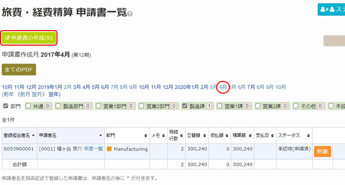
Task: Sort by 明細行数 column arrows
Action: click(181, 136)
